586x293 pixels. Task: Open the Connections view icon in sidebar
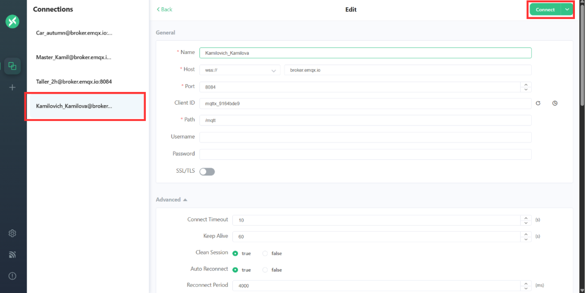(12, 66)
